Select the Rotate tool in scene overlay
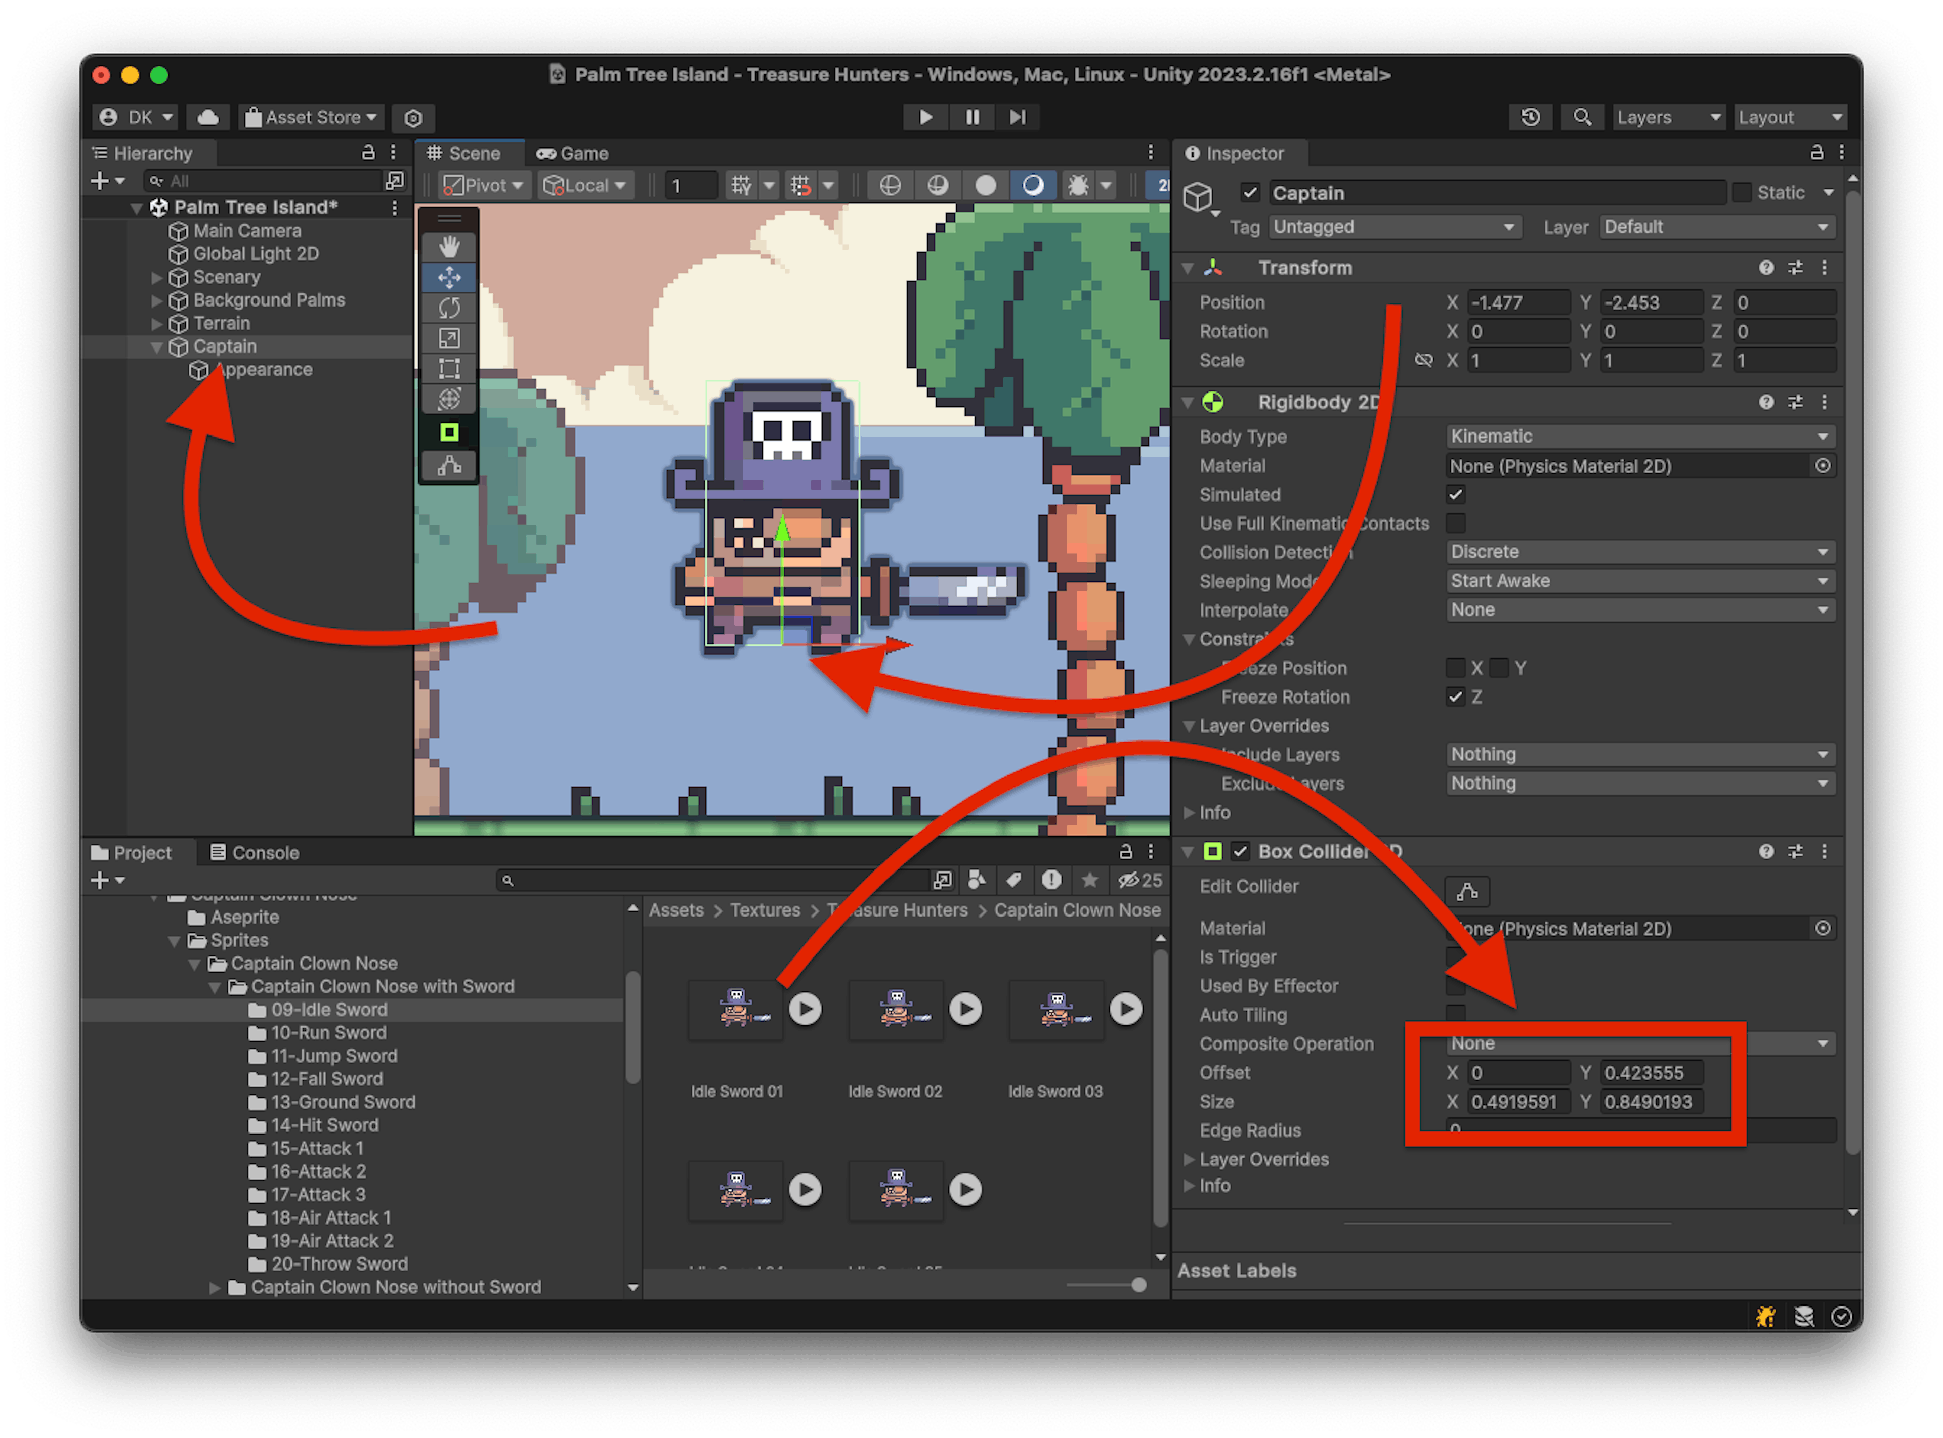The height and width of the screenshot is (1438, 1943). tap(449, 308)
